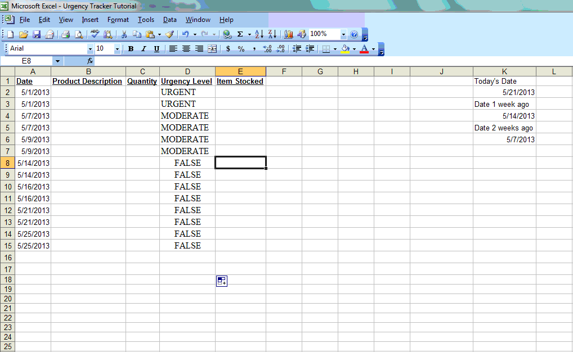Open the Data menu
This screenshot has height=352, width=573.
[x=169, y=20]
